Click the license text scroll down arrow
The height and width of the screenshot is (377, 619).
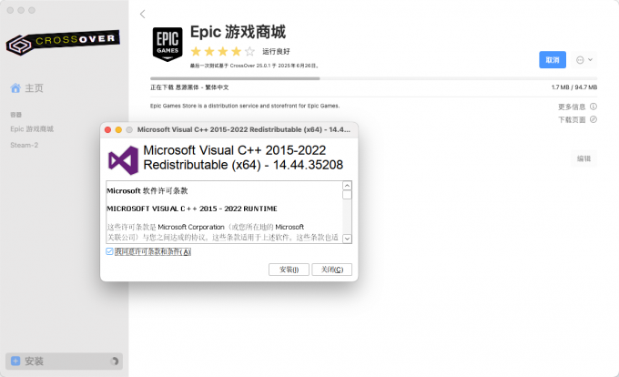point(347,239)
